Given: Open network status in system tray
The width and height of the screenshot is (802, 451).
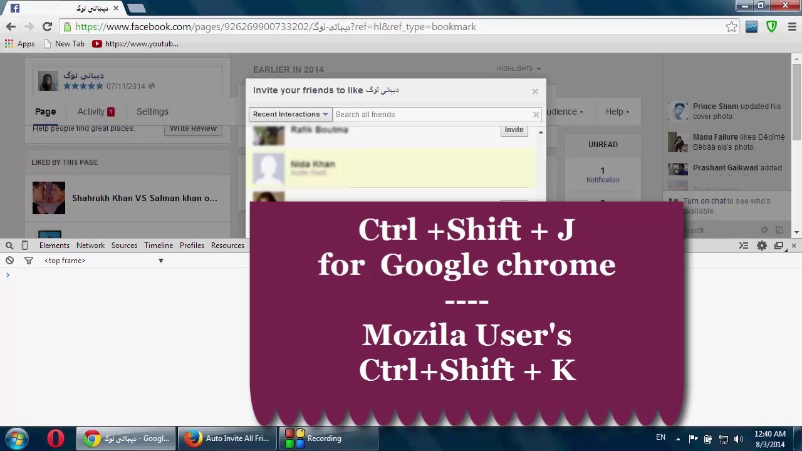Looking at the screenshot, I should [724, 439].
